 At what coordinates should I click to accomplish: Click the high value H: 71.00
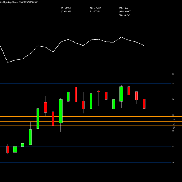tap(95, 8)
